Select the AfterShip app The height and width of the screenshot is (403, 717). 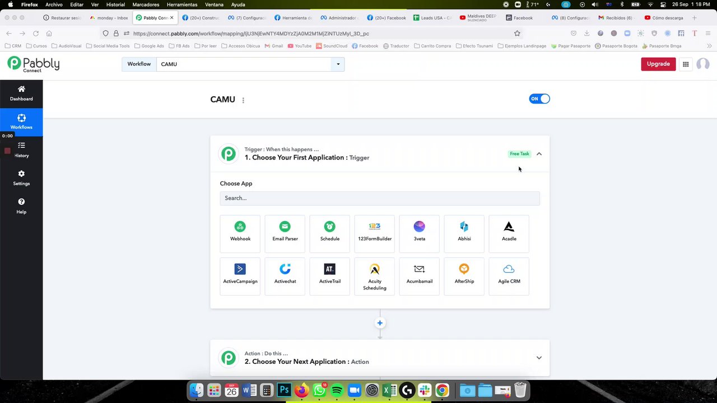tap(464, 276)
